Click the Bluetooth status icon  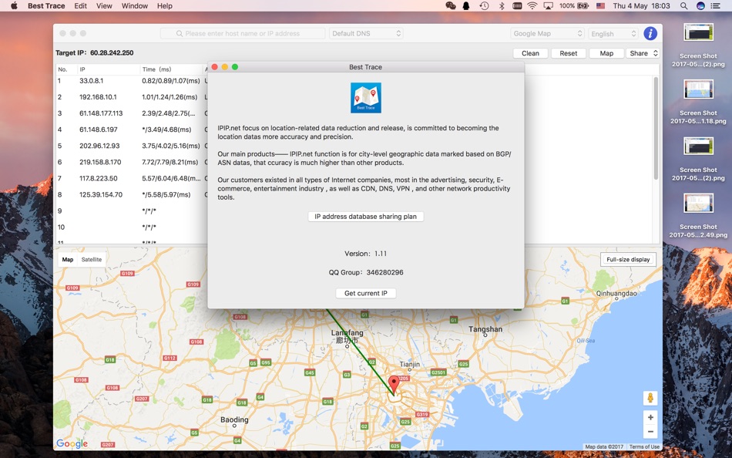(502, 5)
